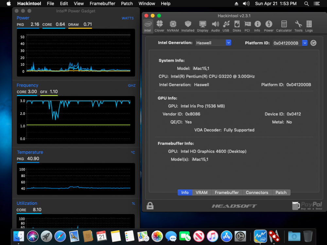The image size is (327, 245).
Task: Open Notification Center list icon
Action: [x=317, y=4]
